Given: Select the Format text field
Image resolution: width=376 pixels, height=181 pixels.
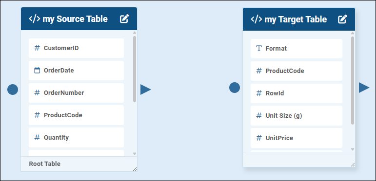Looking at the screenshot, I should (297, 49).
